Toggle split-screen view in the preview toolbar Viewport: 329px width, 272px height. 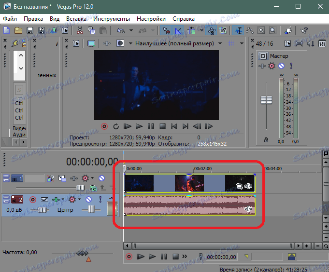point(120,43)
